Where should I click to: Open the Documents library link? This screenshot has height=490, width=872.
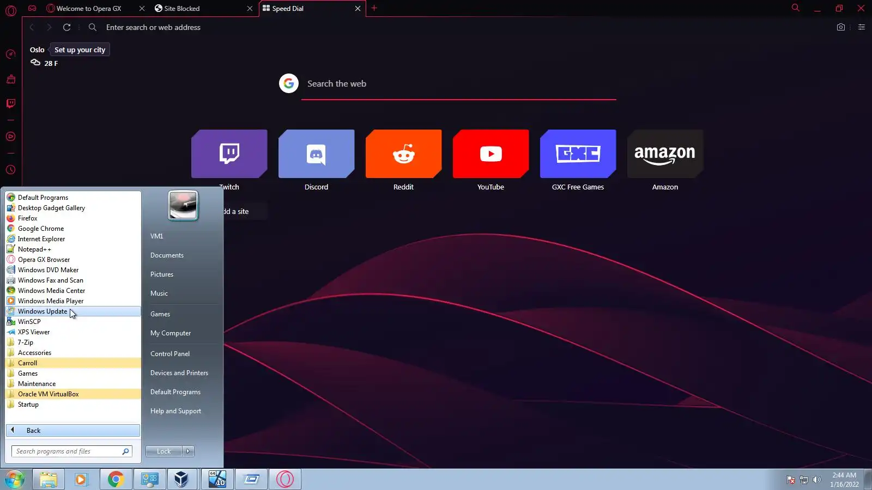click(167, 255)
